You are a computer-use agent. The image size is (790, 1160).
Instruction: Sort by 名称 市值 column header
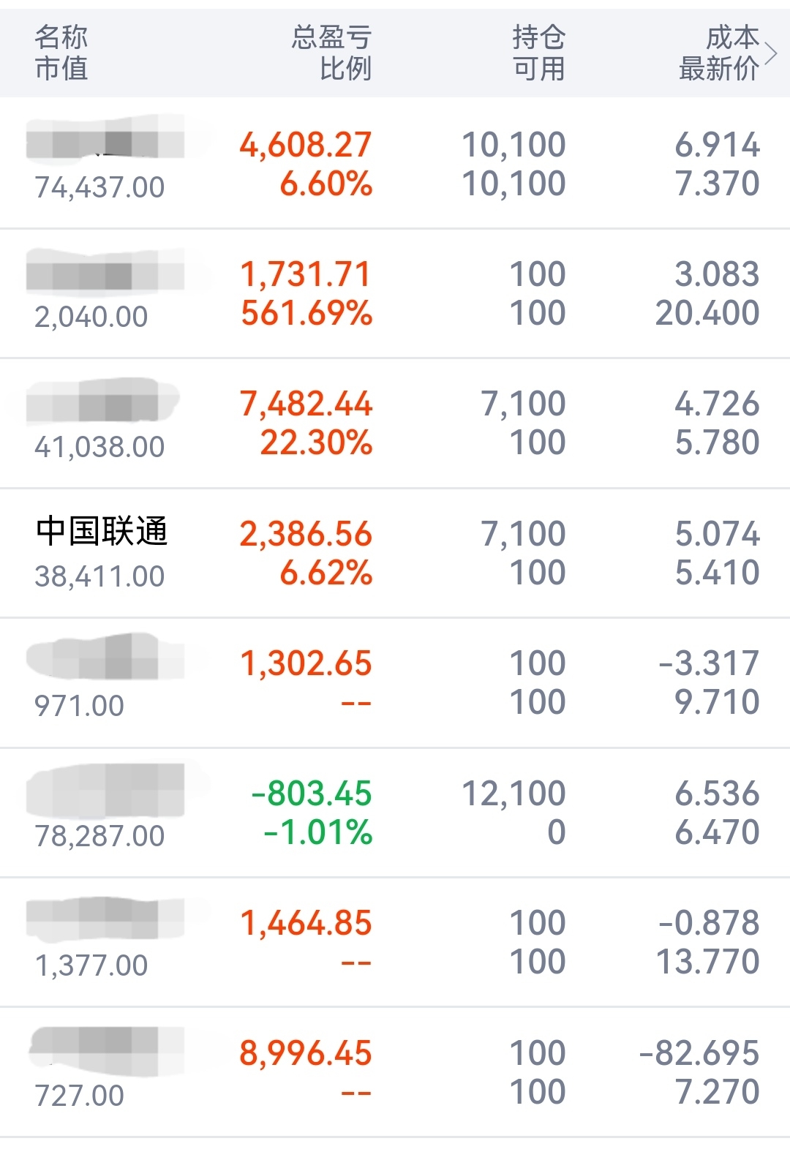61,53
